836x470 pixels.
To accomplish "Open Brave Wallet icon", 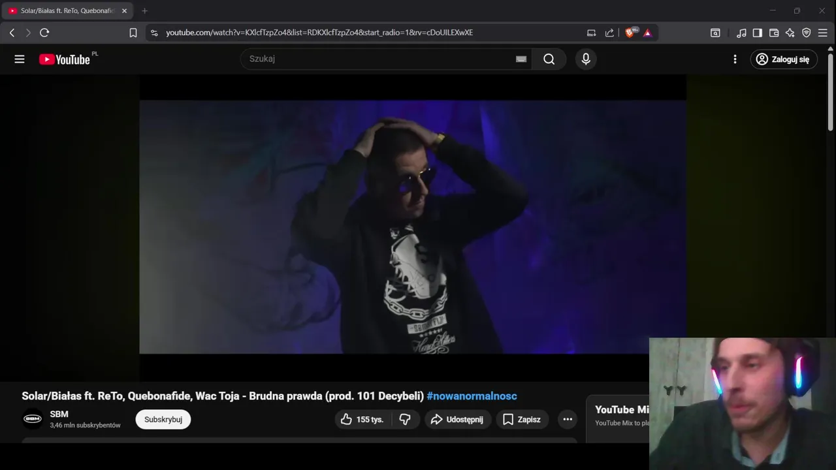I will click(x=774, y=33).
